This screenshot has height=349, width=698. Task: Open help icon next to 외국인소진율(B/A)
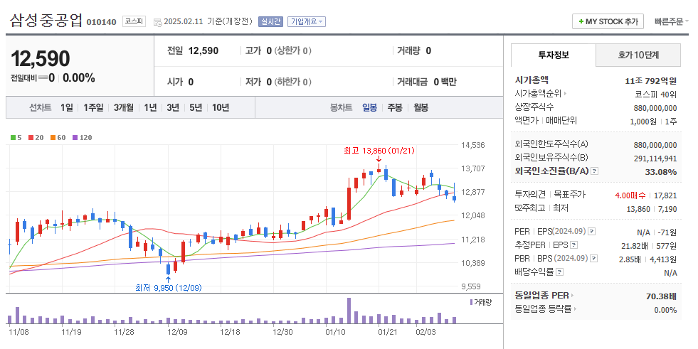(x=595, y=171)
